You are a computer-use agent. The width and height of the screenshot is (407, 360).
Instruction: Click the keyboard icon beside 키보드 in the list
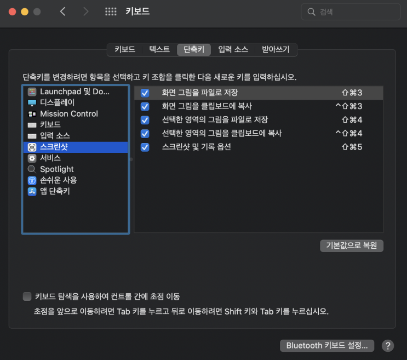[x=32, y=125]
